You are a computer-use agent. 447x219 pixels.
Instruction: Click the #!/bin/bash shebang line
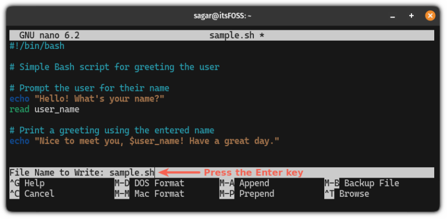point(37,46)
